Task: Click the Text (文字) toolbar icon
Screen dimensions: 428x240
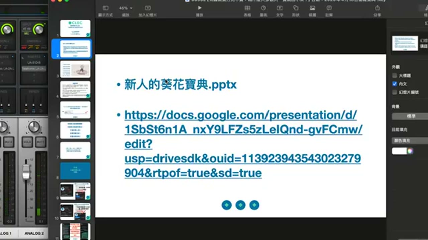Action: point(280,8)
